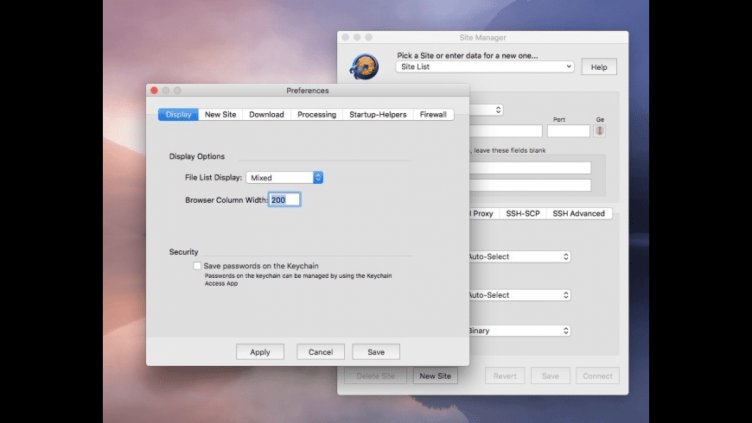Click the dimmed Save button in Site Manager

point(550,376)
